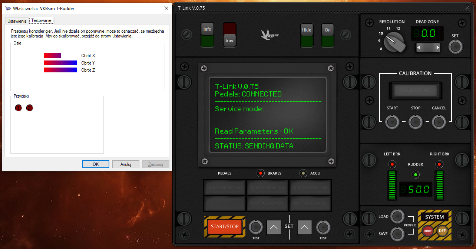Close the T-Link V.0.75 window
The image size is (476, 249).
(467, 7)
